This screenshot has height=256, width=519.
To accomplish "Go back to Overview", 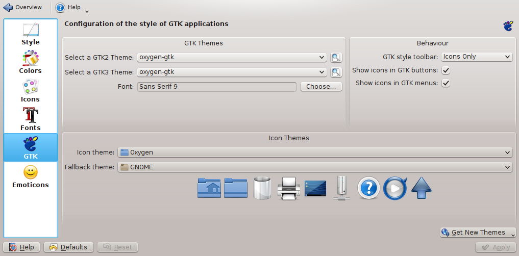I will pyautogui.click(x=23, y=8).
